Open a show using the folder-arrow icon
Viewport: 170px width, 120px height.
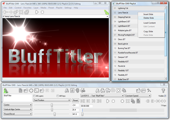pyautogui.click(x=26, y=90)
